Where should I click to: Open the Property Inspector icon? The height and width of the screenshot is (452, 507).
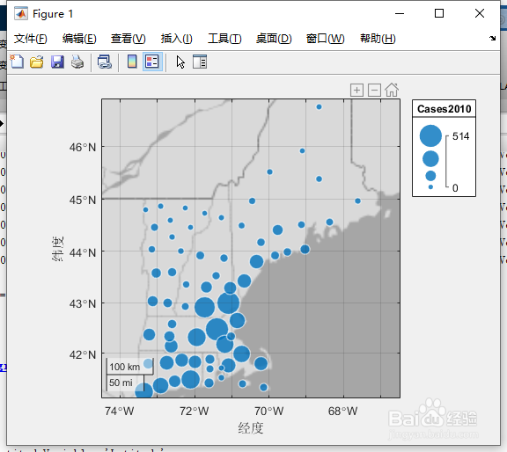[x=200, y=62]
